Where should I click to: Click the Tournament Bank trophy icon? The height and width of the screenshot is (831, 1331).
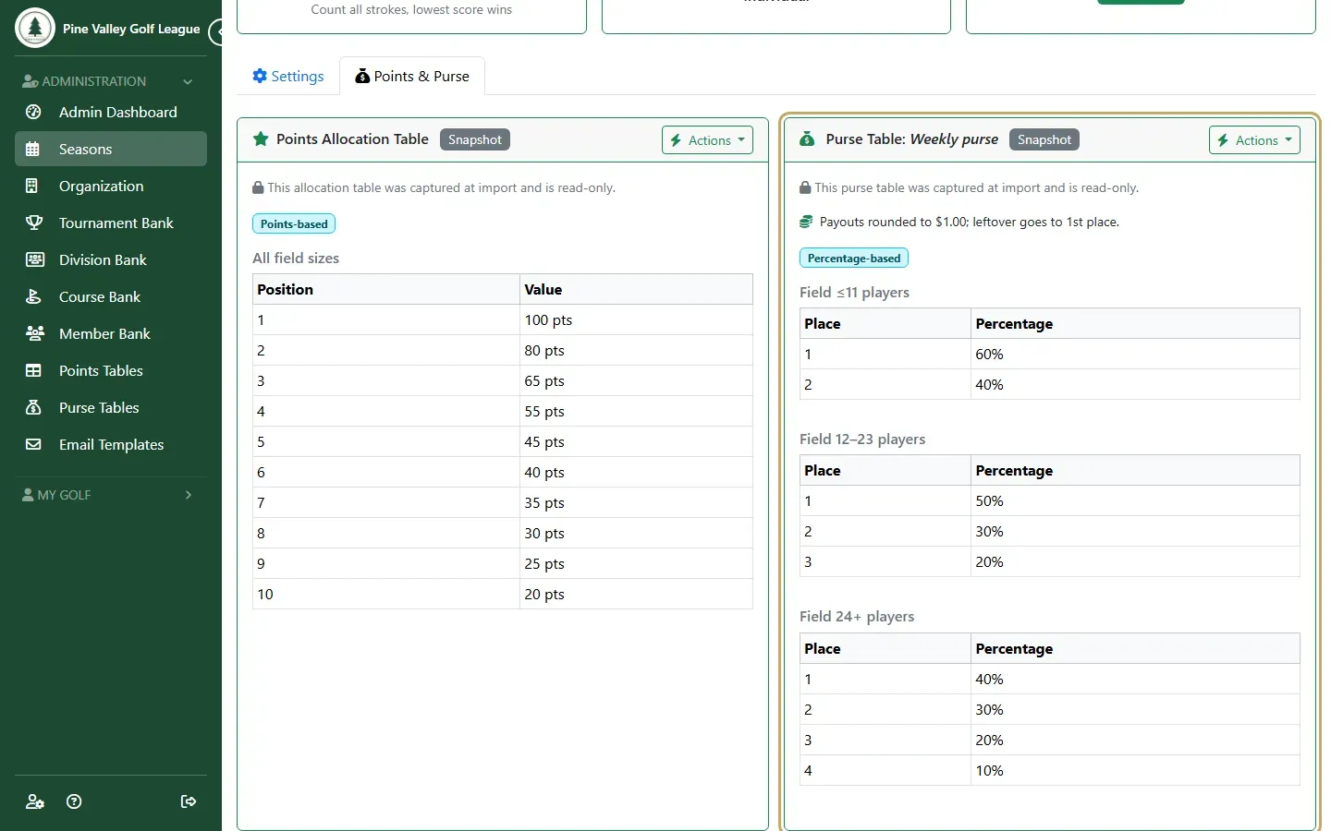tap(33, 223)
